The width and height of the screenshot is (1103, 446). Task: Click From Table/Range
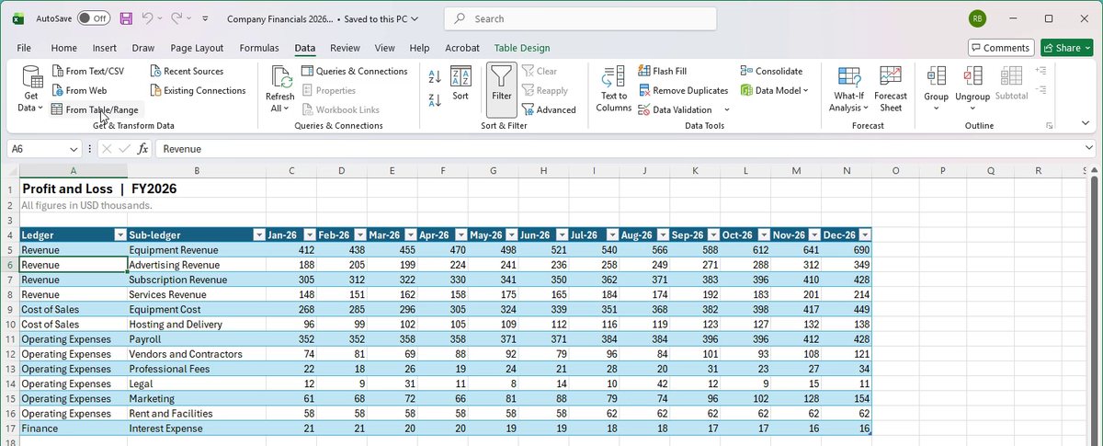point(95,109)
